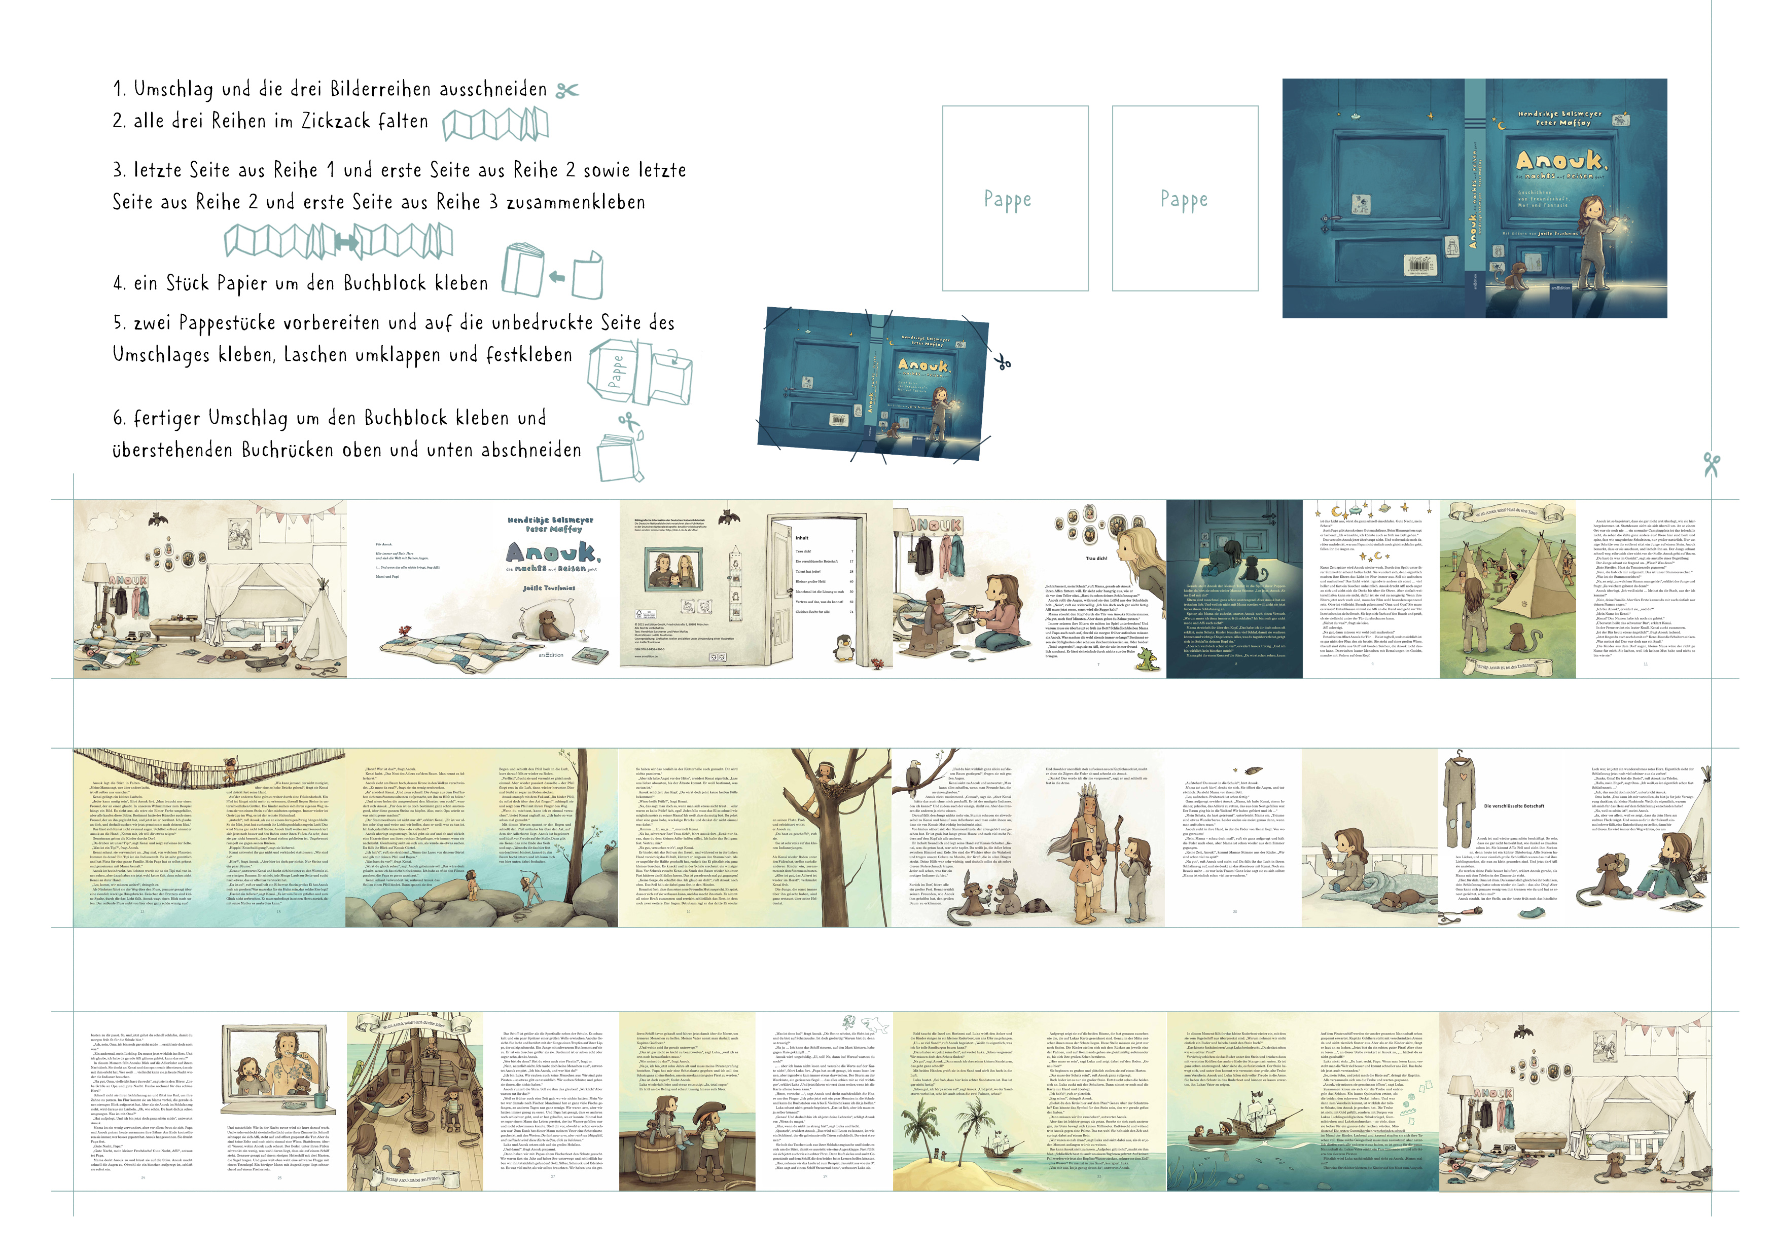Viewport: 1779px width, 1257px height.
Task: Click the 'Inhalt' contents heading
Action: click(802, 537)
